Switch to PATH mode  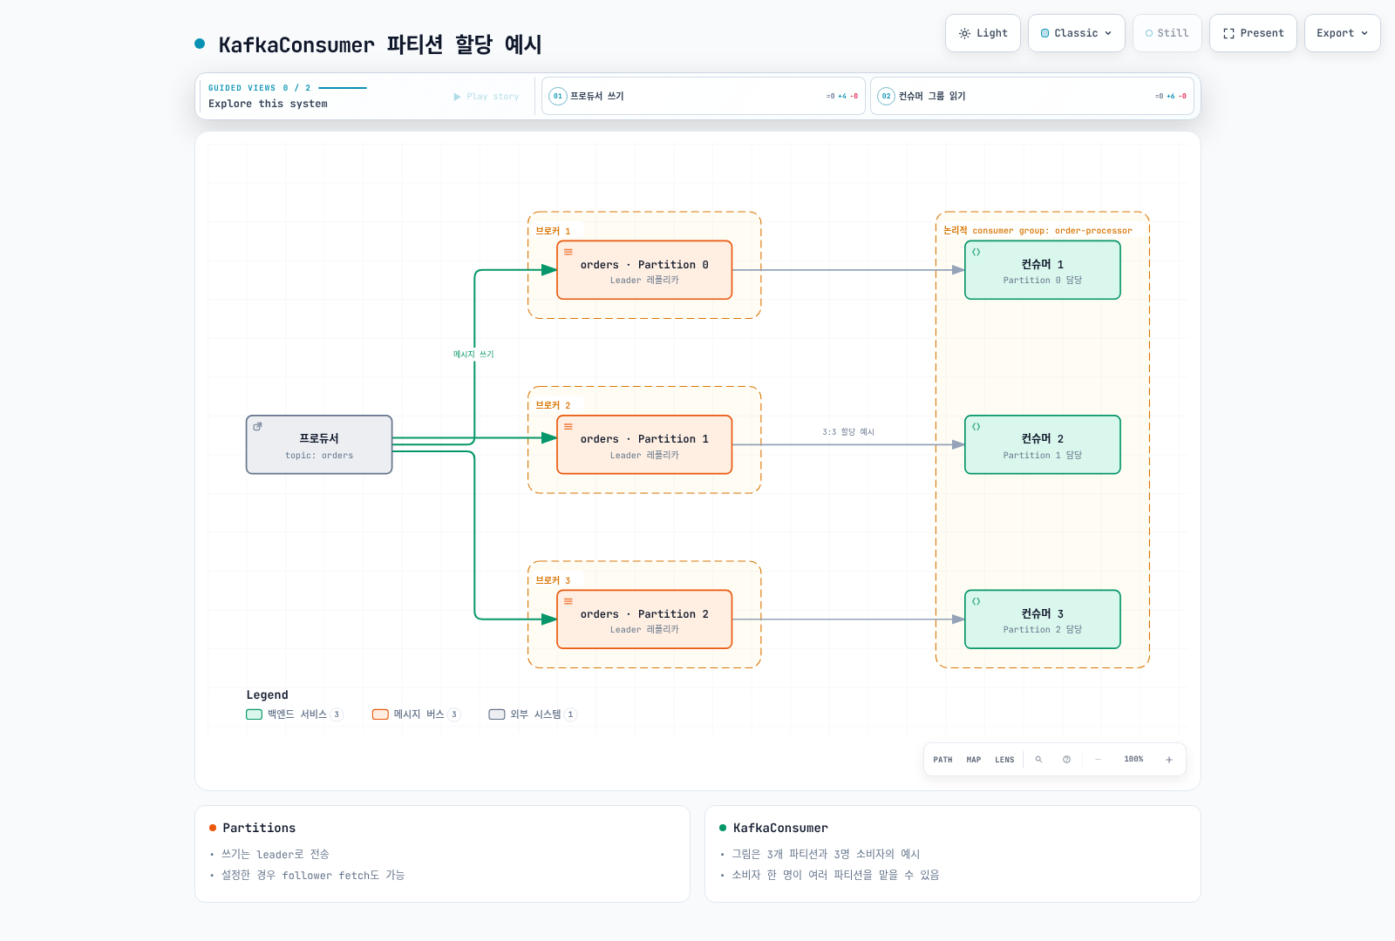(x=942, y=760)
